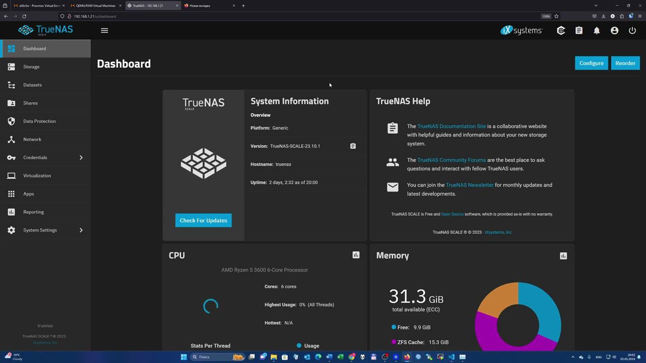
Task: Open the weather widget showing Cloudy
Action: click(x=13, y=357)
